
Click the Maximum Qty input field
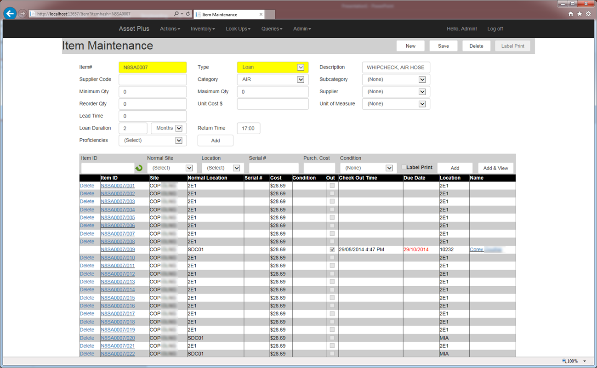(273, 91)
